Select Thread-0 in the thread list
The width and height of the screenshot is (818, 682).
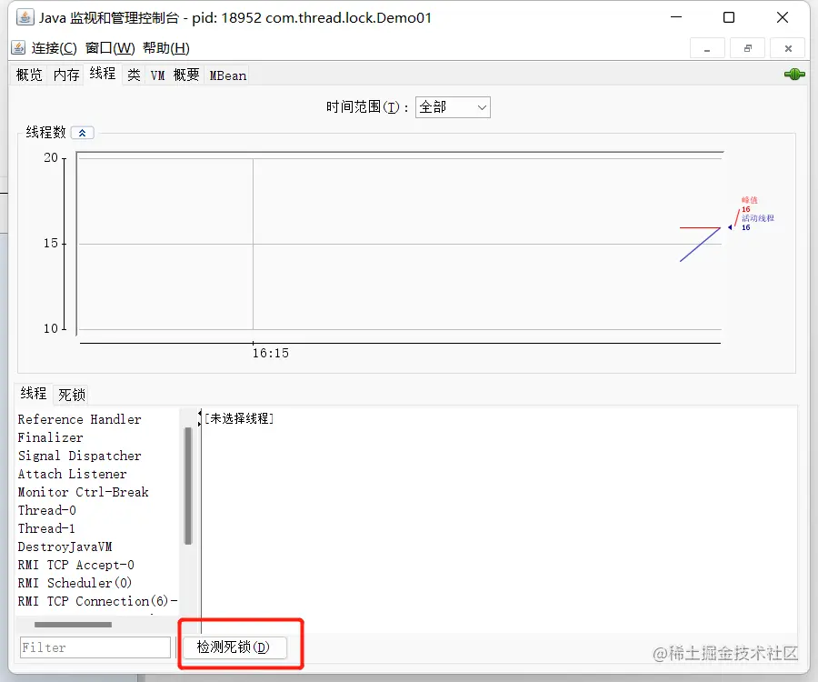47,510
